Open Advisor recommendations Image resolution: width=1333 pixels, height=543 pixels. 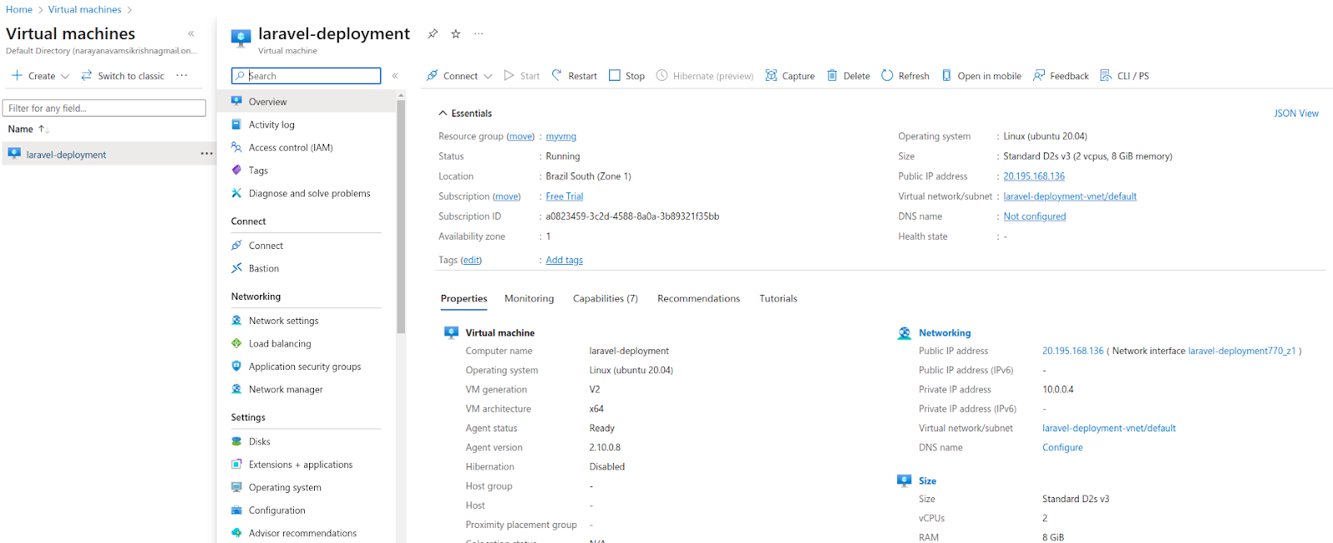pyautogui.click(x=302, y=533)
